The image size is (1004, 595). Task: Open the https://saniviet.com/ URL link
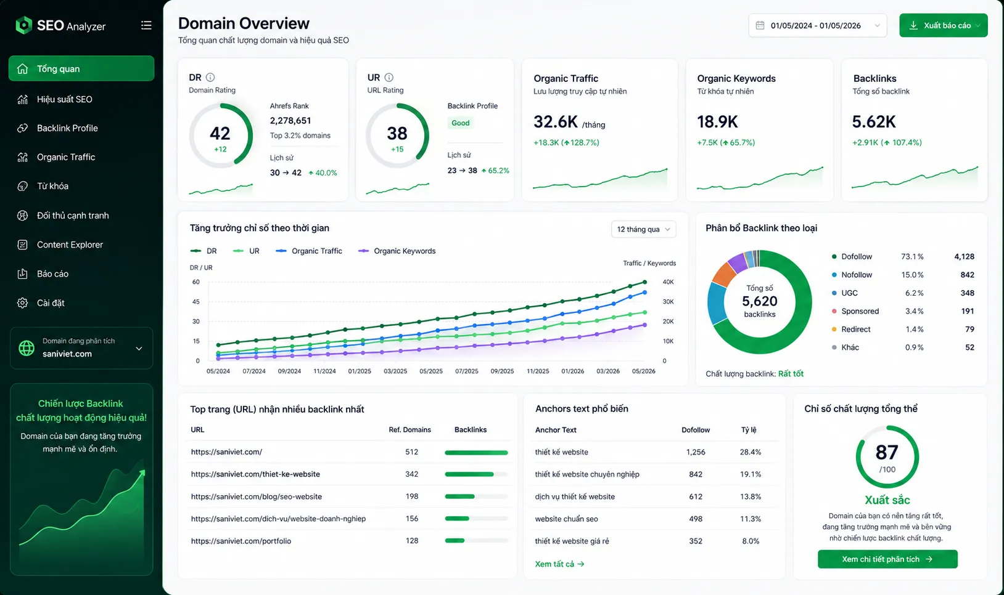pyautogui.click(x=226, y=452)
